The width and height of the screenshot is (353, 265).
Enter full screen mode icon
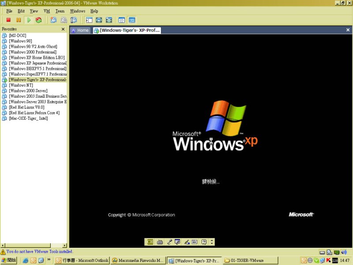coord(109,20)
